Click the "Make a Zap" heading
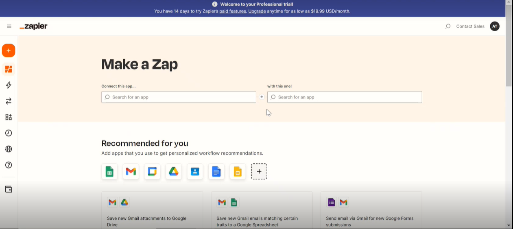The height and width of the screenshot is (229, 513). pos(140,65)
